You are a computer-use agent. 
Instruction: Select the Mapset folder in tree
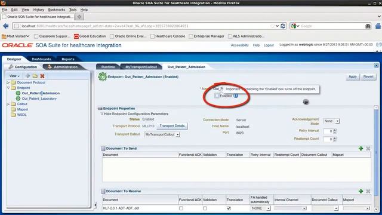(23, 109)
